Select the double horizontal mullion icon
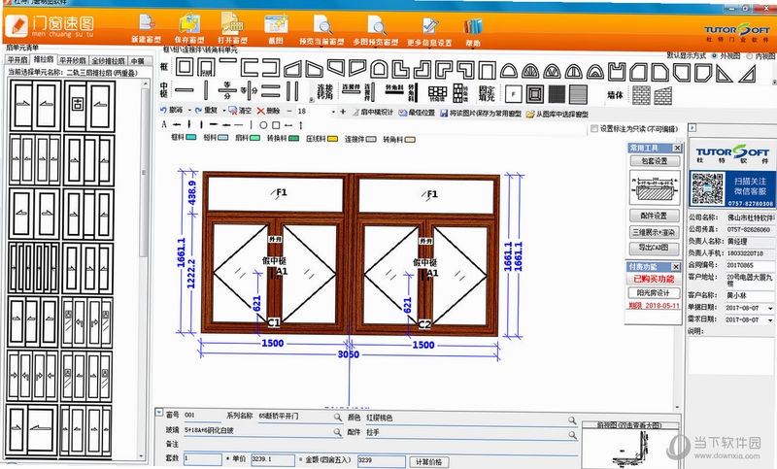This screenshot has width=777, height=469. [x=271, y=91]
